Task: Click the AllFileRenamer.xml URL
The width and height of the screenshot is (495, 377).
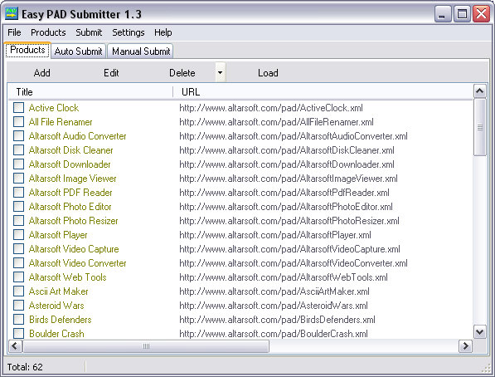Action: (x=277, y=122)
